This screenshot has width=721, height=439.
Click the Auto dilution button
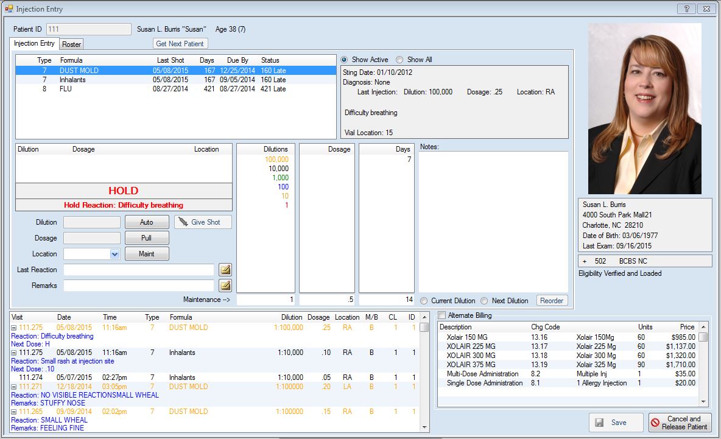pos(147,222)
